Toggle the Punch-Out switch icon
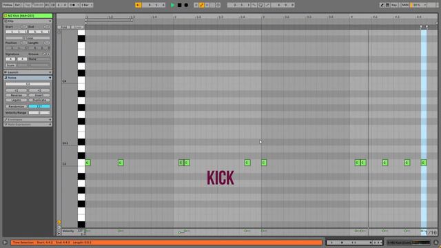 pos(267,5)
